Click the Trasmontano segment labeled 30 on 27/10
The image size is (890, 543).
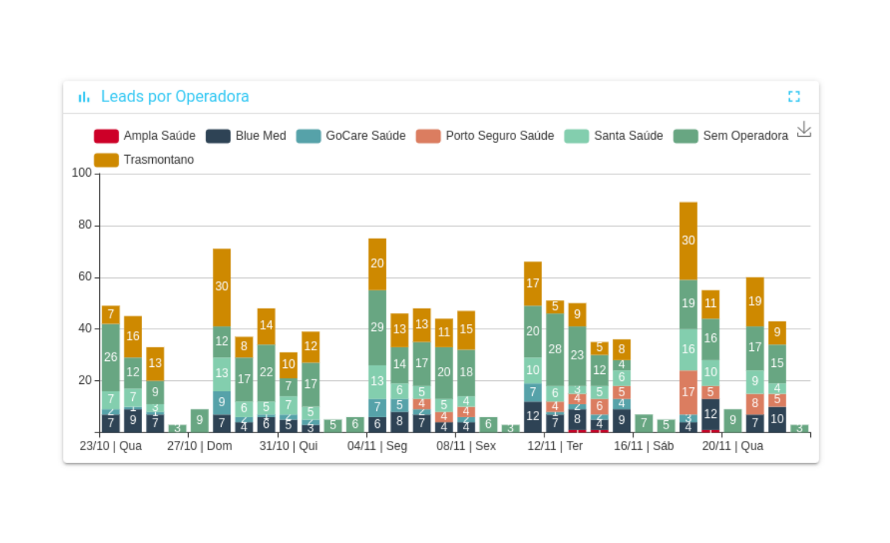(222, 286)
